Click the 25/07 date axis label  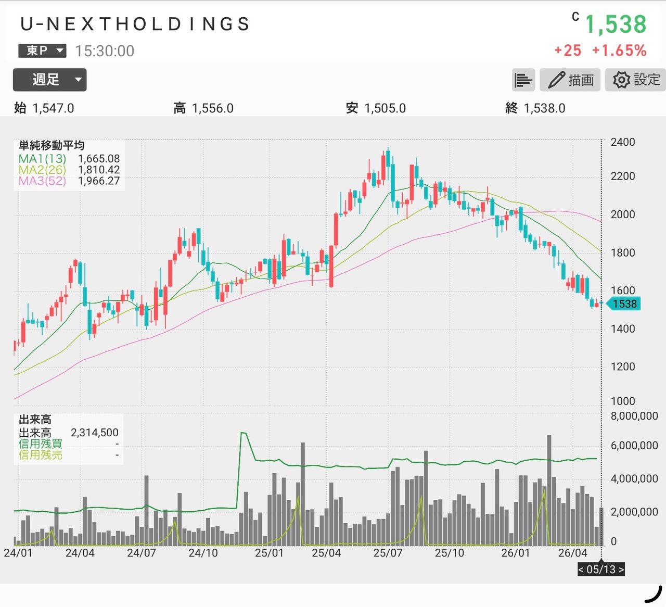[388, 553]
